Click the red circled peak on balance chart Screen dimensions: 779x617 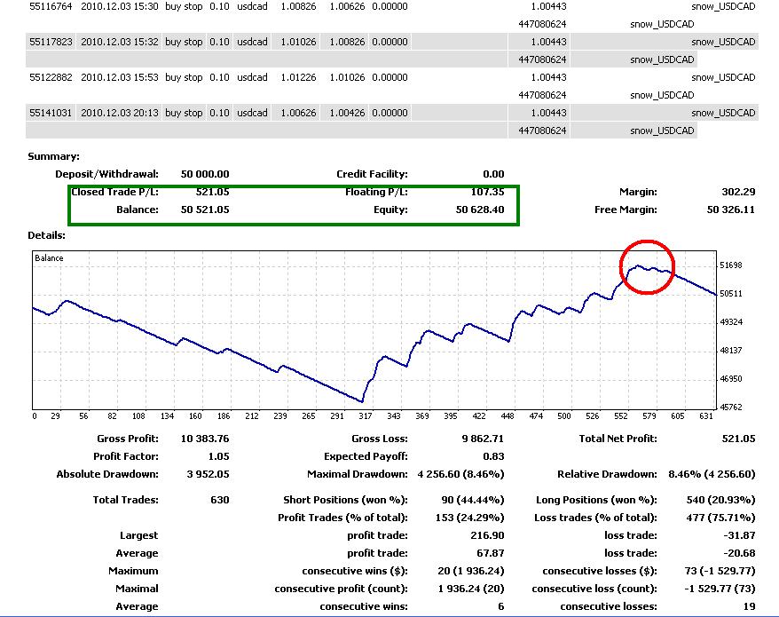647,267
